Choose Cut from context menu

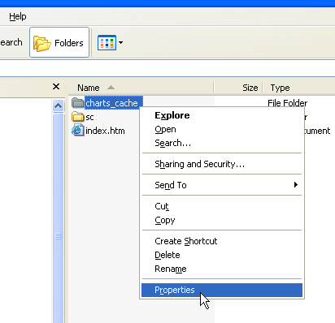[x=222, y=206]
